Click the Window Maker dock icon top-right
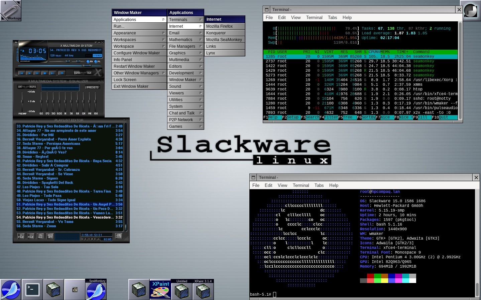This screenshot has width=481, height=300. tap(470, 10)
